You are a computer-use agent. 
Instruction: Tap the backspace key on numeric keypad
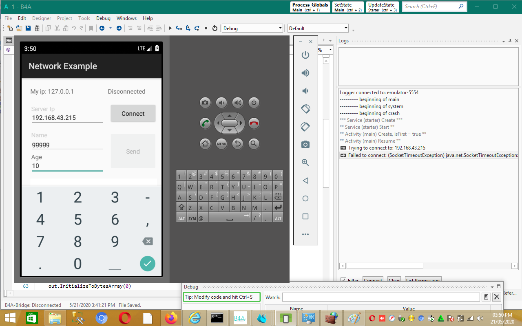click(x=148, y=242)
